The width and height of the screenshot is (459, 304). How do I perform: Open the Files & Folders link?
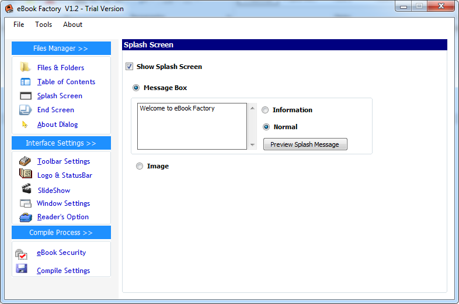61,68
